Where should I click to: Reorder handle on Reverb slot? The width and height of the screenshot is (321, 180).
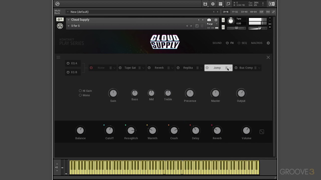point(169,68)
